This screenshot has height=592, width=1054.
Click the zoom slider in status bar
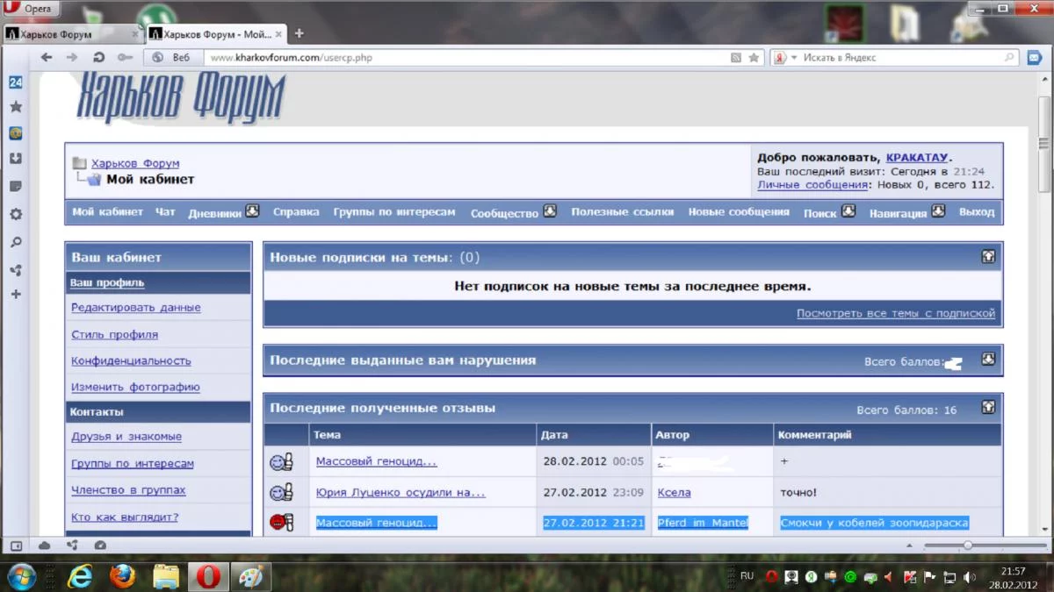tap(968, 546)
